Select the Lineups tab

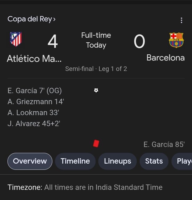[x=117, y=161]
